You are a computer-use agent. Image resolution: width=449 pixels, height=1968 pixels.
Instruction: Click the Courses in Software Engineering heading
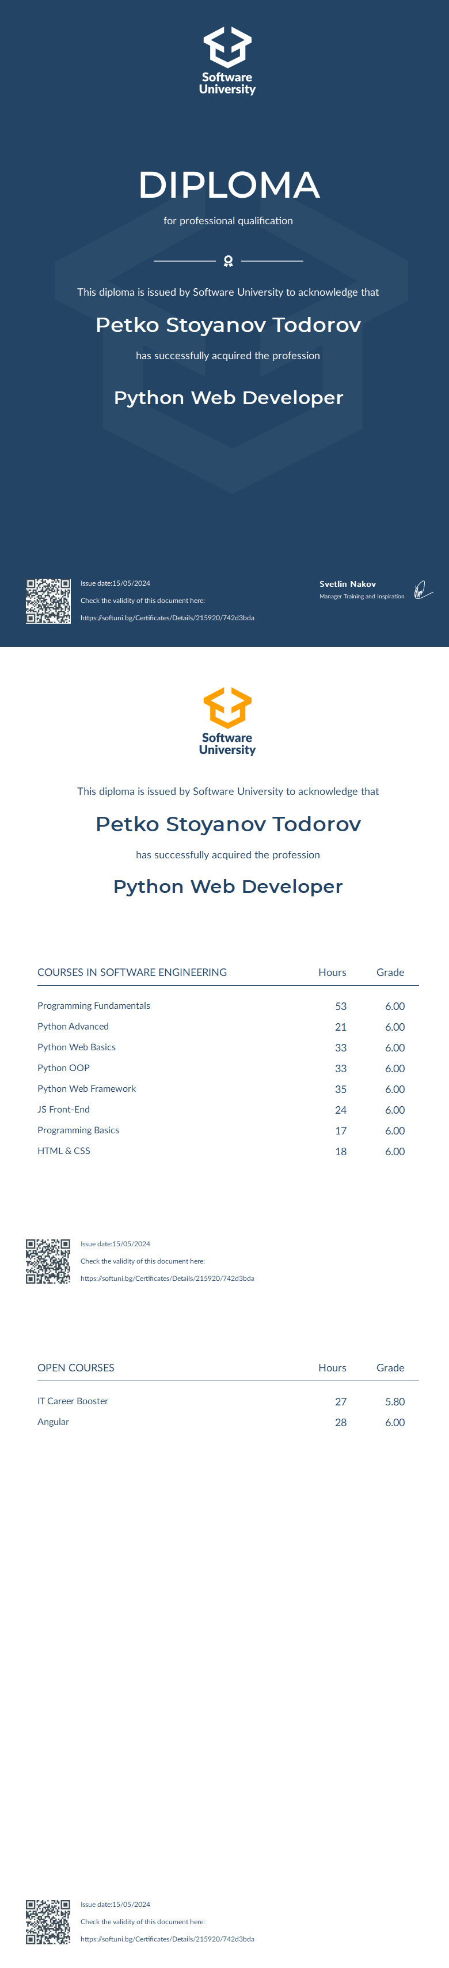tap(132, 972)
